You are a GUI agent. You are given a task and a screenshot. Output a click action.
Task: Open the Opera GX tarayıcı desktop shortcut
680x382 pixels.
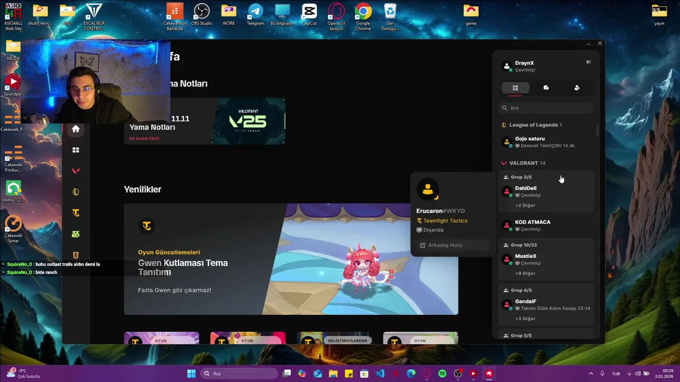336,17
